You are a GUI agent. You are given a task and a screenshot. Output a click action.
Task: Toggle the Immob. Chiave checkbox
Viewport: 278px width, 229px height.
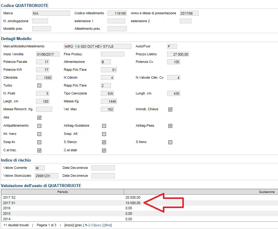(170, 109)
